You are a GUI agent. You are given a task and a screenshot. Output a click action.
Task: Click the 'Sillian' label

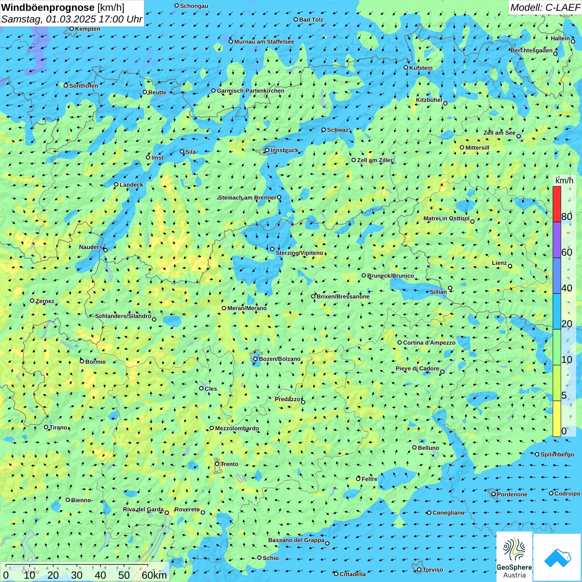438,292
